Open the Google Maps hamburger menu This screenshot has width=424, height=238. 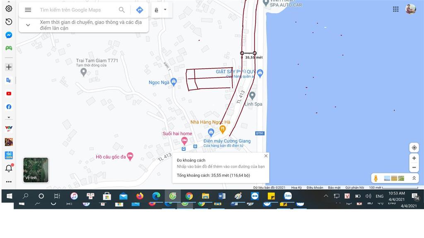point(28,10)
